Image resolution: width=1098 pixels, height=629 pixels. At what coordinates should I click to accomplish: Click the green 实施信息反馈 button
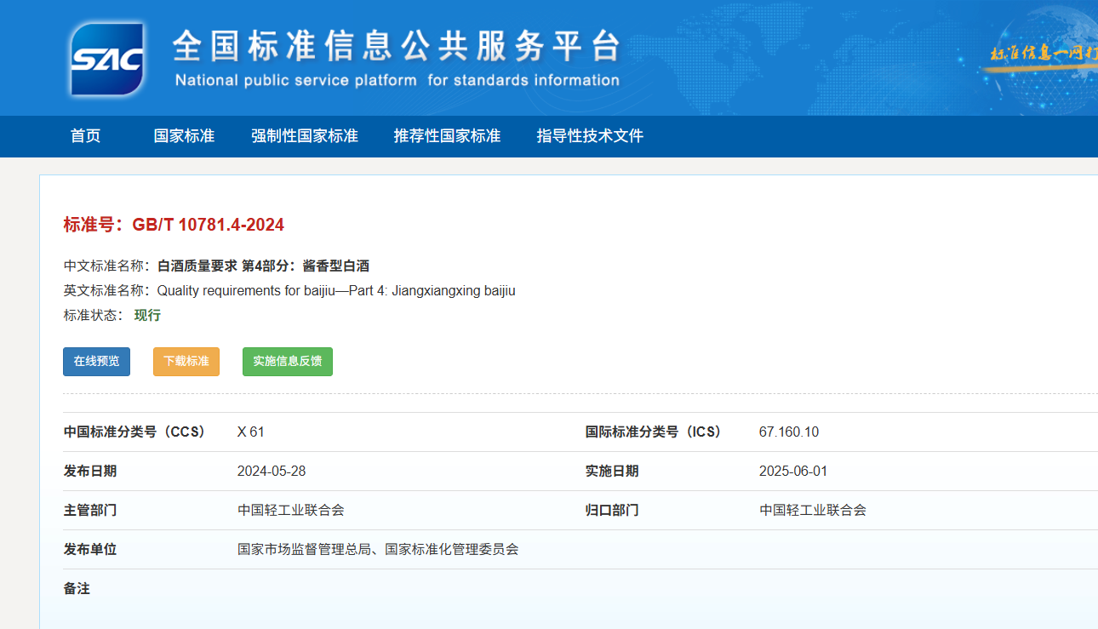pos(287,362)
